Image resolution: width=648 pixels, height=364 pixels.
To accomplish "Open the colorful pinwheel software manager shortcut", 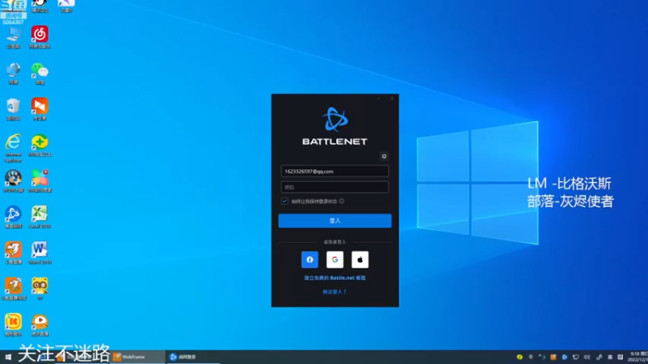I will click(x=40, y=181).
